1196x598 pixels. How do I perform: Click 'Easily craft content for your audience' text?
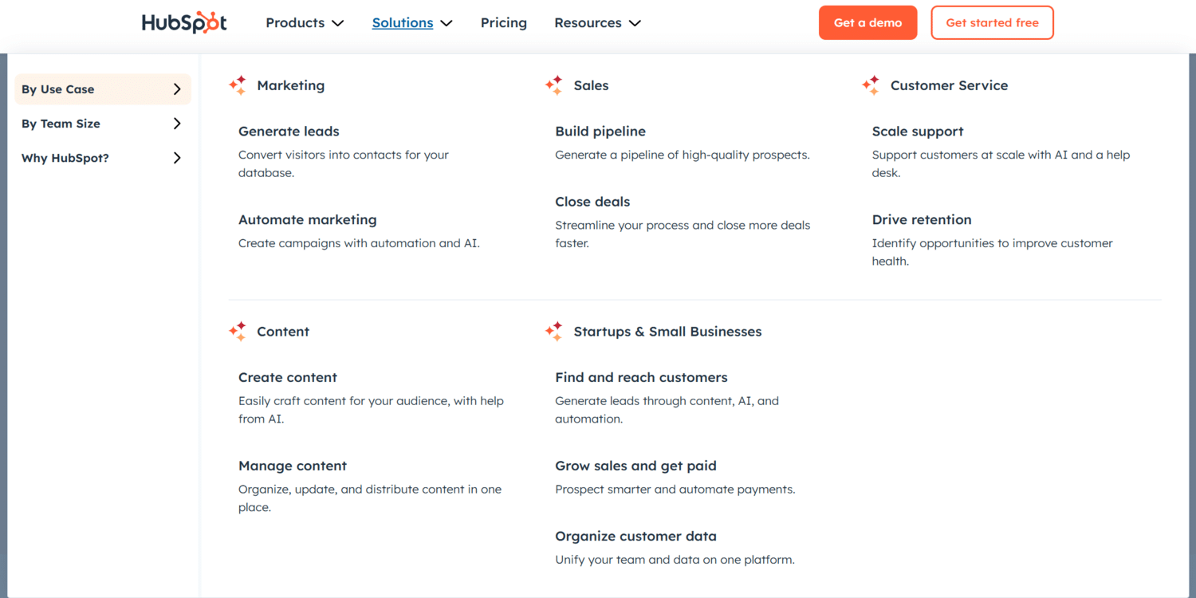(x=371, y=410)
